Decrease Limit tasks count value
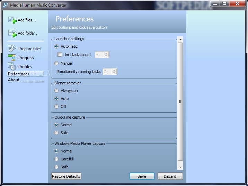Image resolution: width=248 pixels, height=186 pixels. (106, 56)
